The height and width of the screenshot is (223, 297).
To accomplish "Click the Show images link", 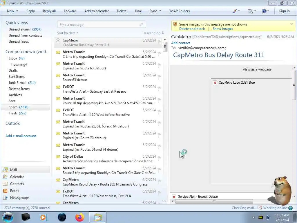I will 222,29.
